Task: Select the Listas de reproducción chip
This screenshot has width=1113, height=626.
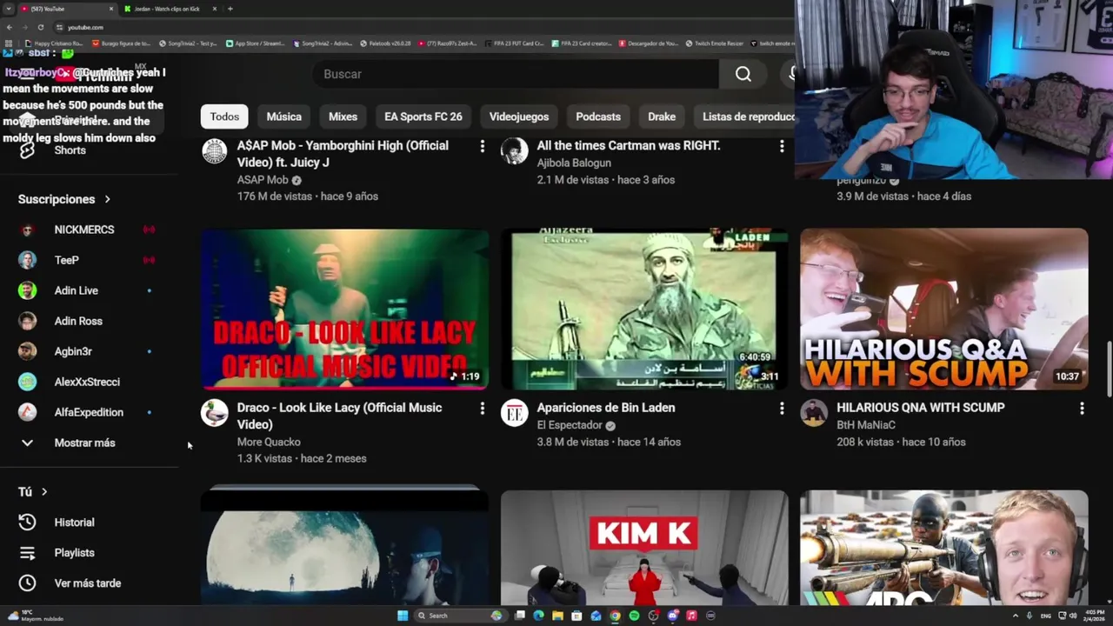Action: coord(744,117)
